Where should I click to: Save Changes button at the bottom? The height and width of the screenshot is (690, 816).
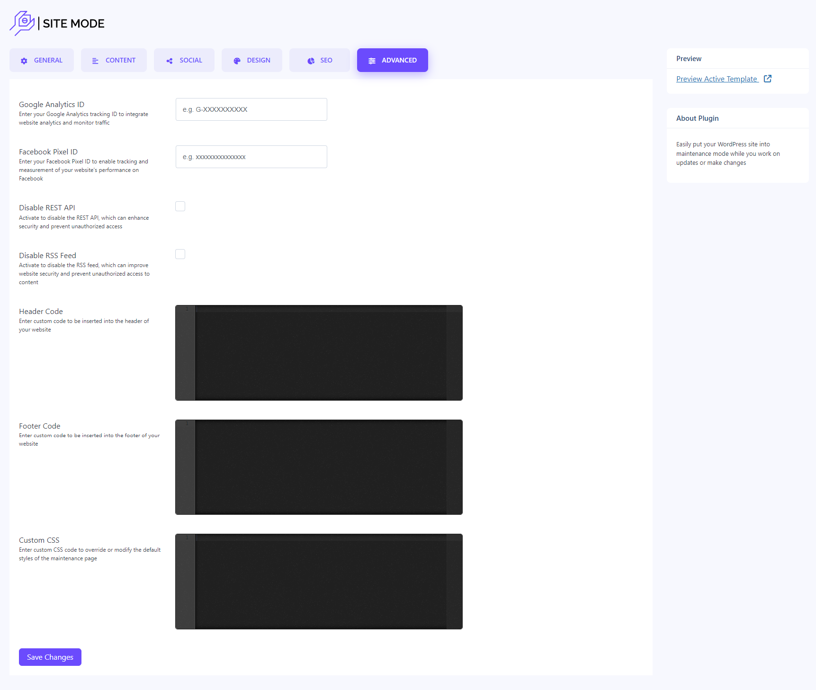click(50, 657)
